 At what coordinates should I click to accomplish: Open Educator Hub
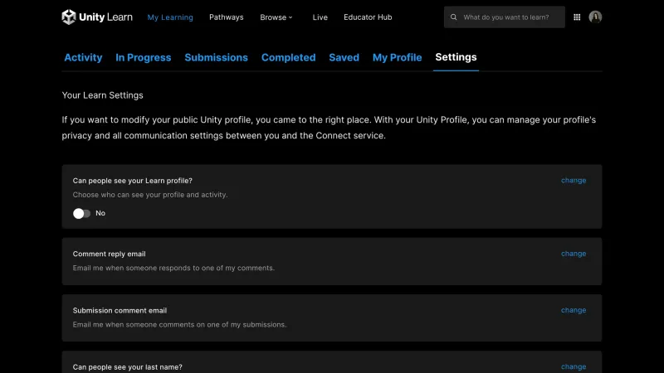368,17
